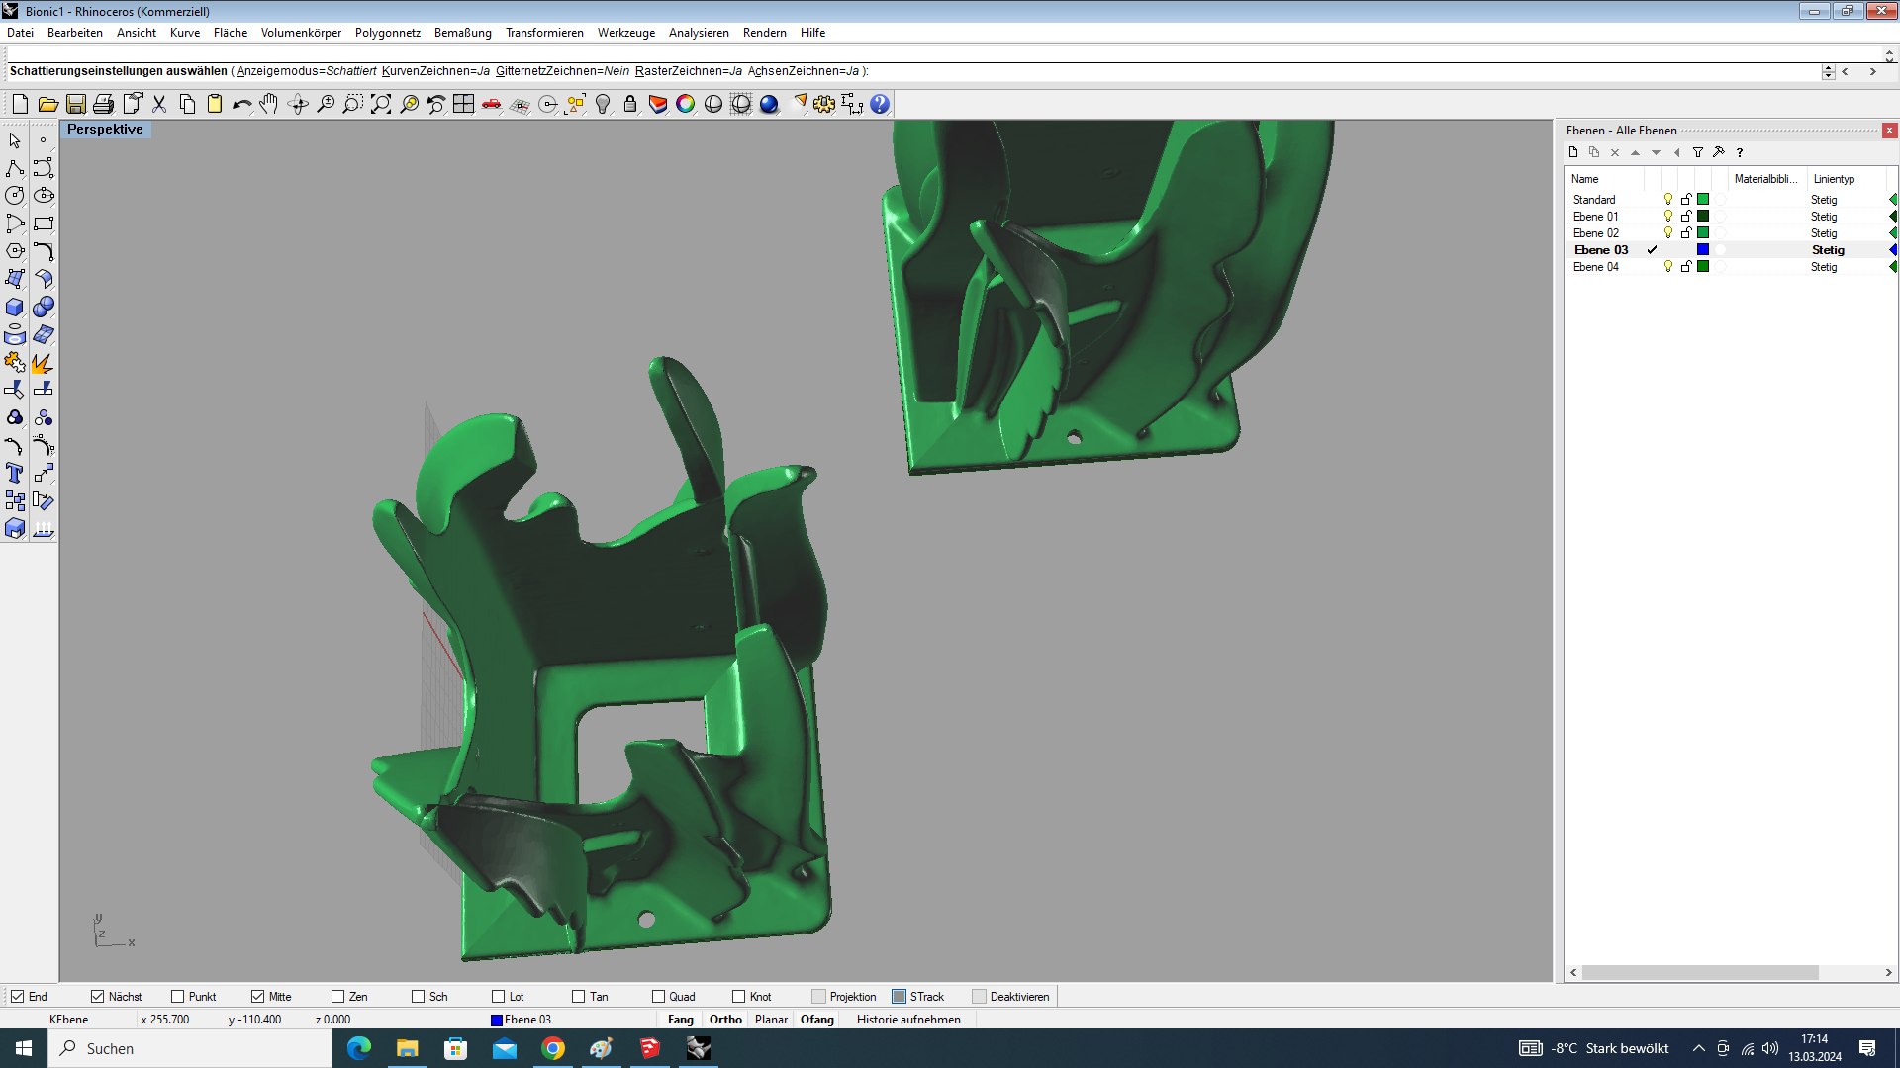Save the model with the floppy icon
1900x1068 pixels.
[75, 104]
